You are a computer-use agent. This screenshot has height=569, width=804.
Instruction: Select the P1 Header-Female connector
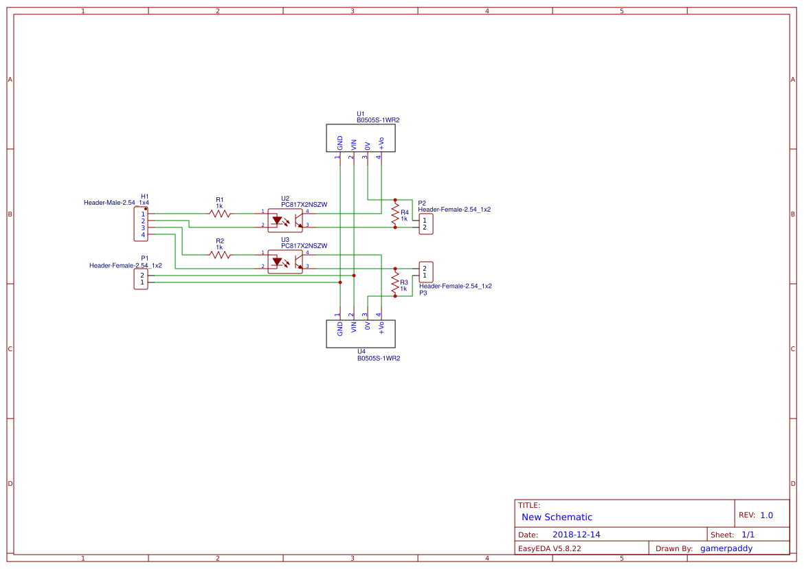click(140, 278)
